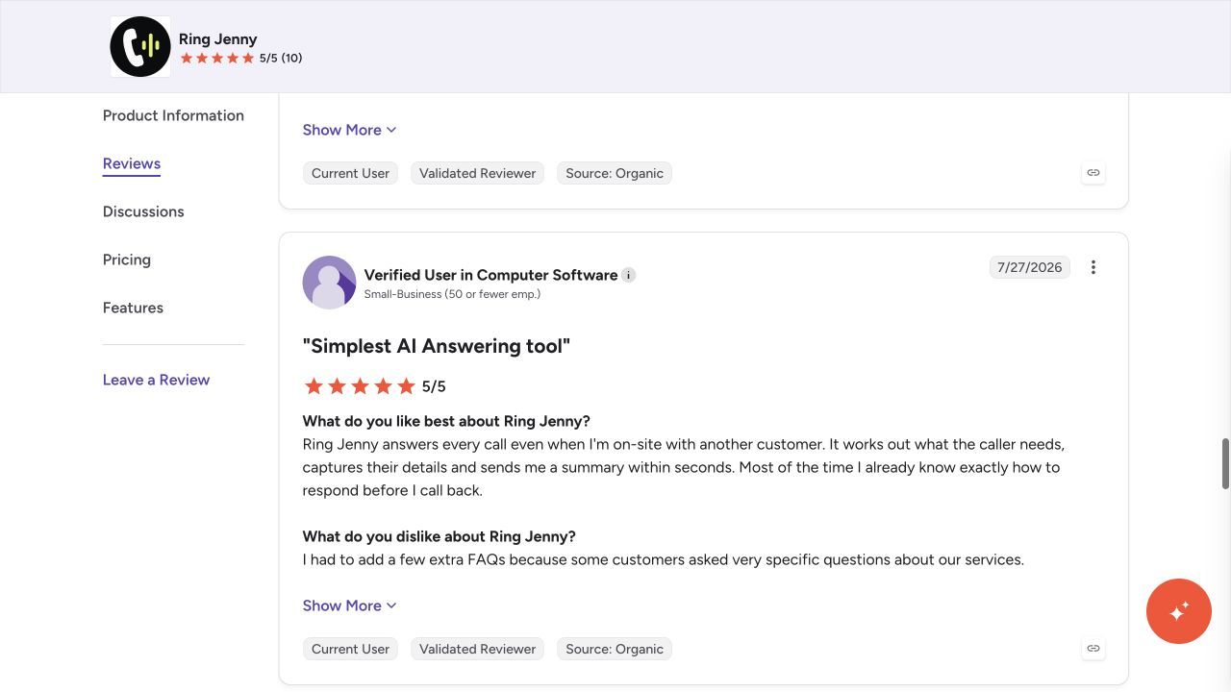Image resolution: width=1231 pixels, height=692 pixels.
Task: Click the Small-Business (50 or fewer emp.) text
Action: pos(452,294)
